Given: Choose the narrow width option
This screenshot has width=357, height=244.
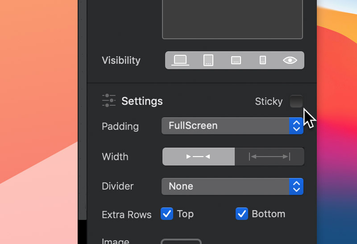Looking at the screenshot, I should [198, 157].
